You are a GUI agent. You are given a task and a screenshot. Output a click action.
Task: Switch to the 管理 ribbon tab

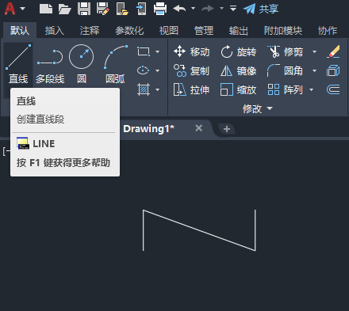pos(204,31)
